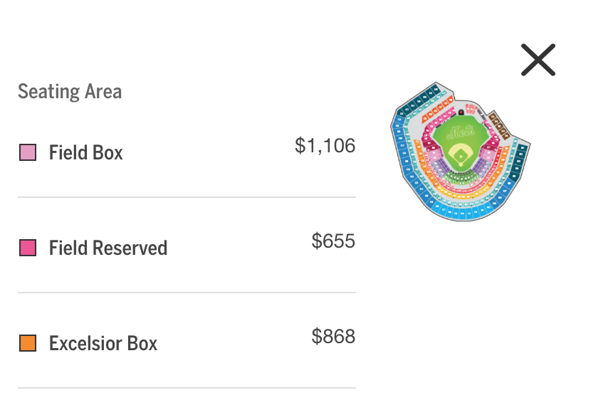Close the seating area panel
Viewport: 591px width, 410px height.
[538, 60]
